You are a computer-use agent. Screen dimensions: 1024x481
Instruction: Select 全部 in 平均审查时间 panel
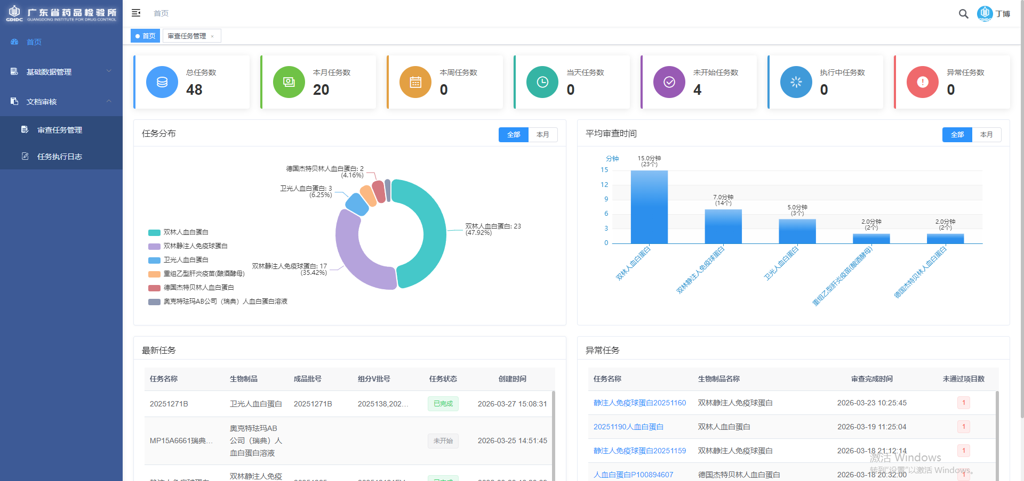(x=957, y=135)
